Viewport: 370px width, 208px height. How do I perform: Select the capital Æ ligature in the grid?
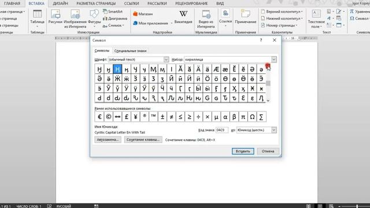tap(216, 69)
